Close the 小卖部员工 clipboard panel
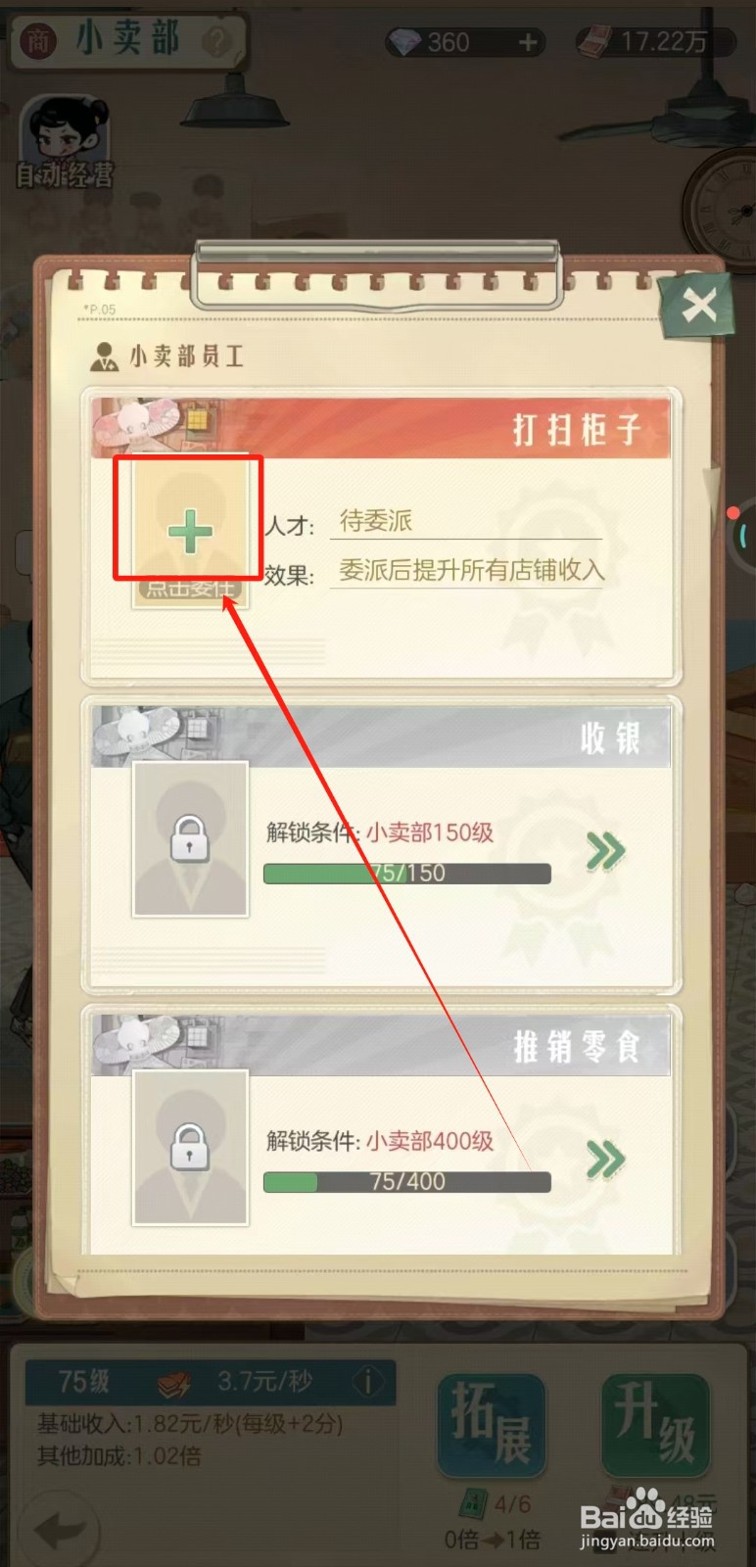The height and width of the screenshot is (1567, 756). 699,307
